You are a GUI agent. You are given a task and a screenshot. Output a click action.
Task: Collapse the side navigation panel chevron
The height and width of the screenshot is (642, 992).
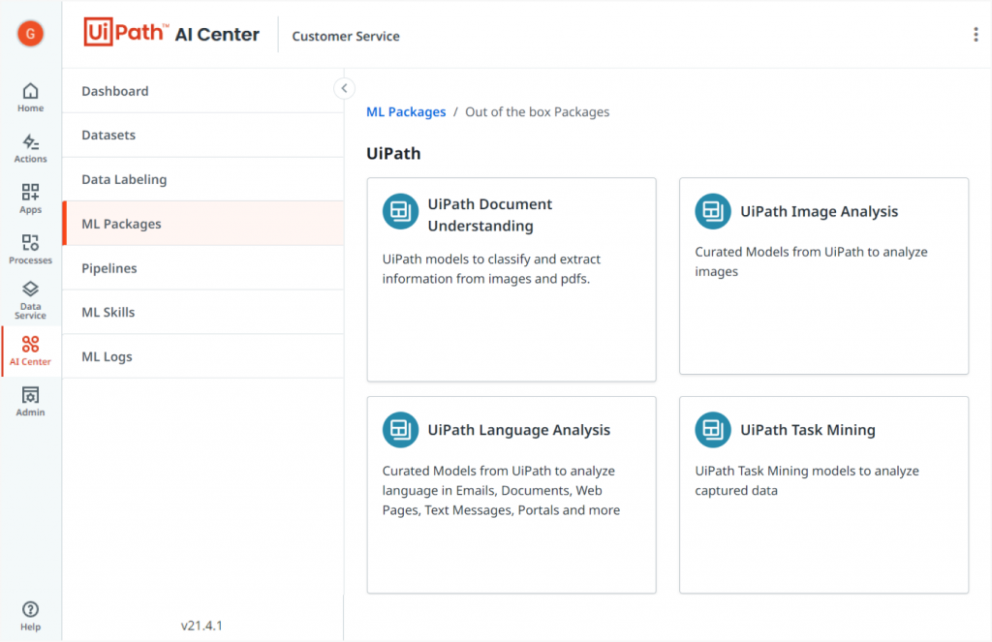pos(344,88)
